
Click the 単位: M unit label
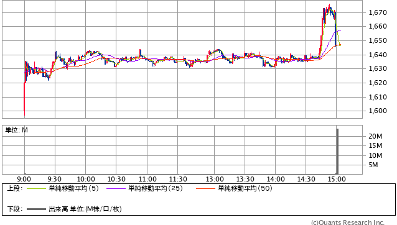point(16,130)
